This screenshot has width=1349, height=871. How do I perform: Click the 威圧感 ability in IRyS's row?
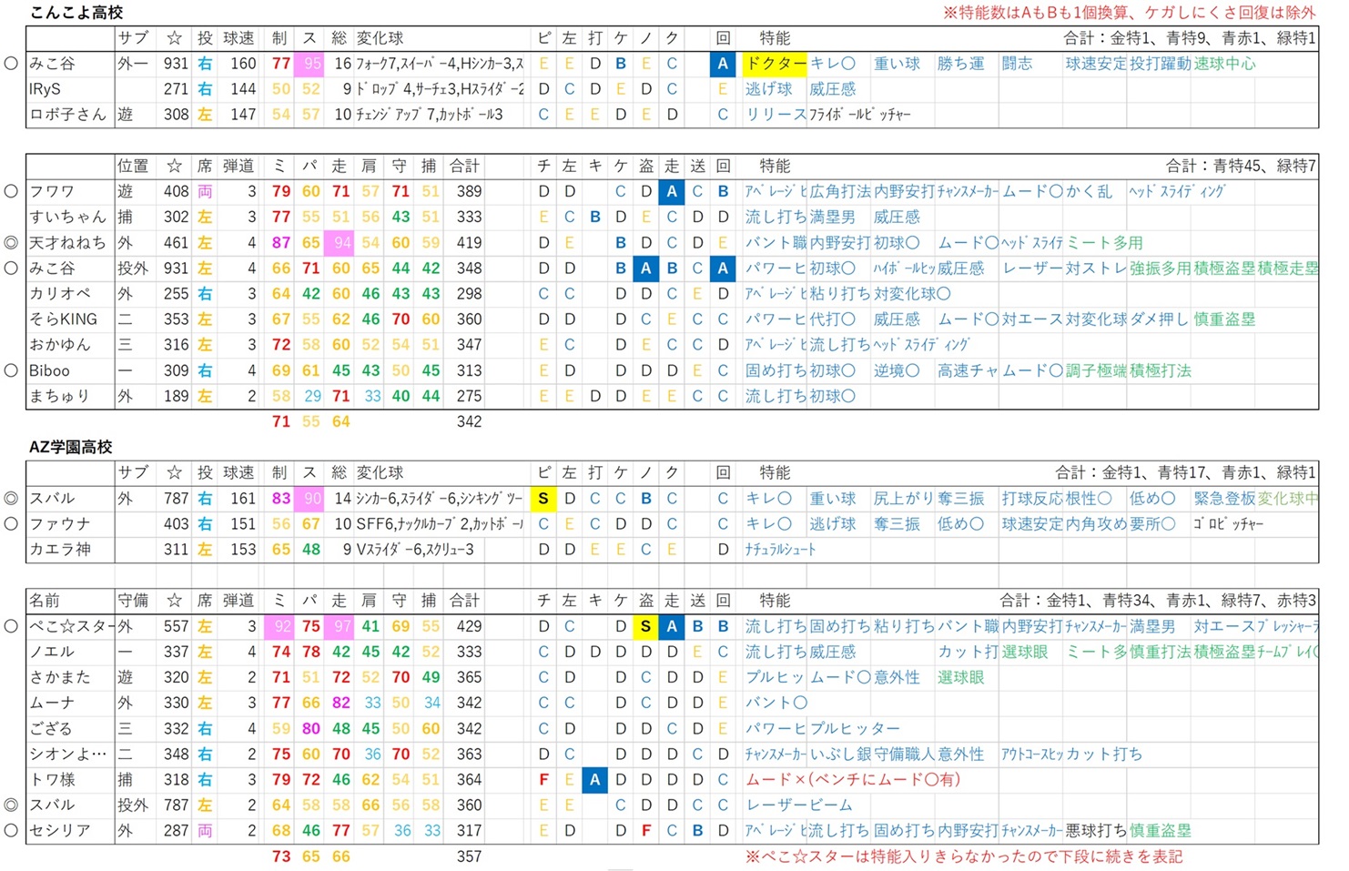point(832,89)
